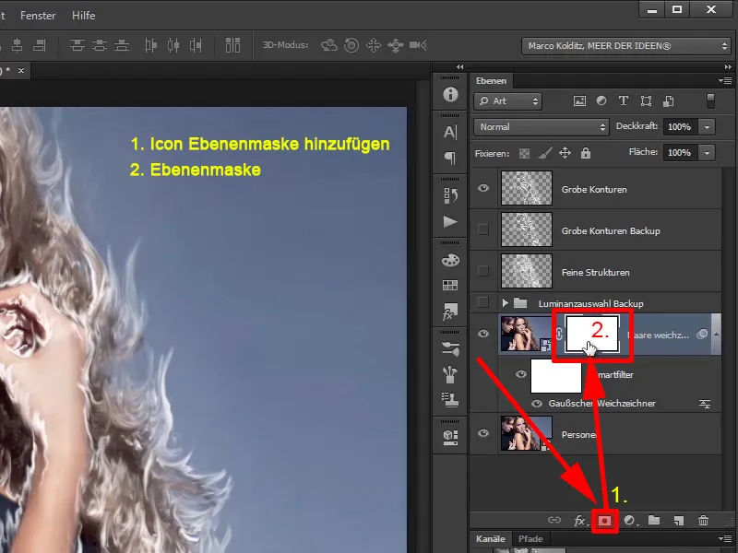This screenshot has width=738, height=553.
Task: Click the auto-align layers icon
Action: [x=232, y=45]
